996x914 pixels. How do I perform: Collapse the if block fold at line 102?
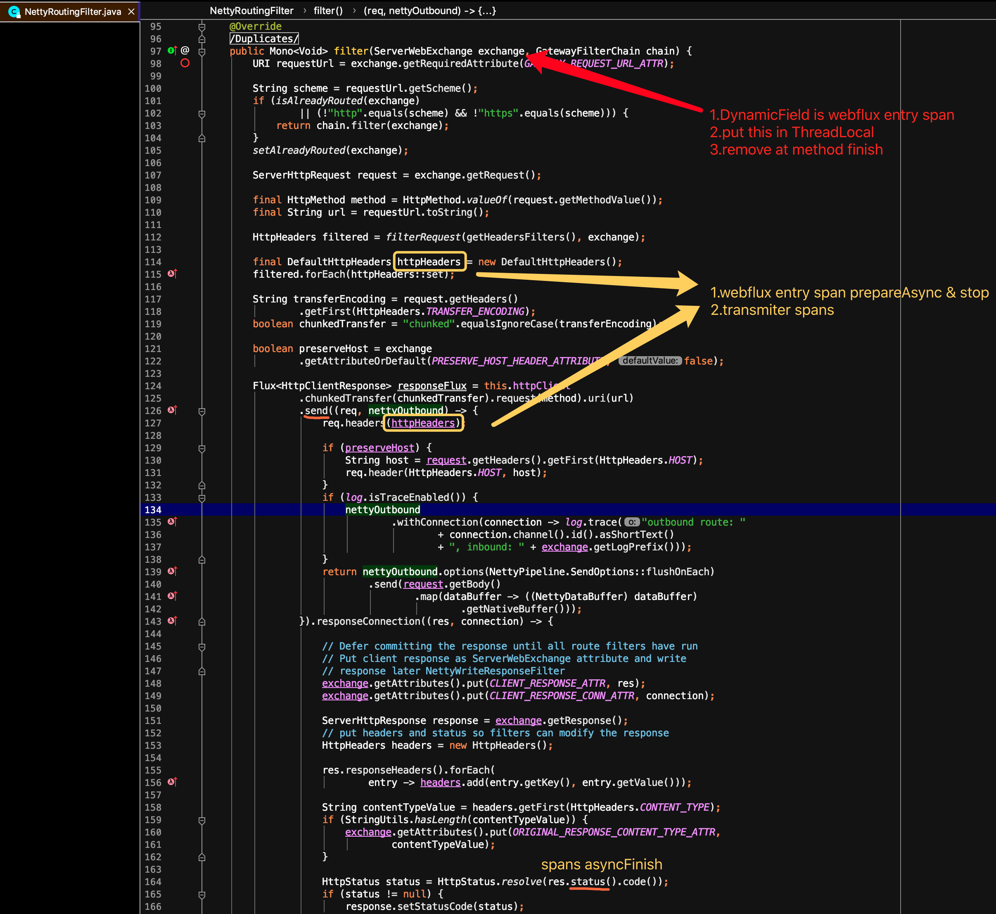[x=202, y=114]
